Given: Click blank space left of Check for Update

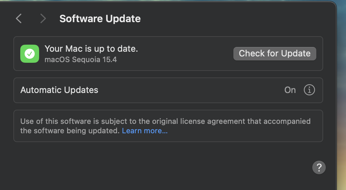Looking at the screenshot, I should [x=185, y=54].
